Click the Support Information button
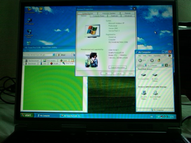 point(118,67)
